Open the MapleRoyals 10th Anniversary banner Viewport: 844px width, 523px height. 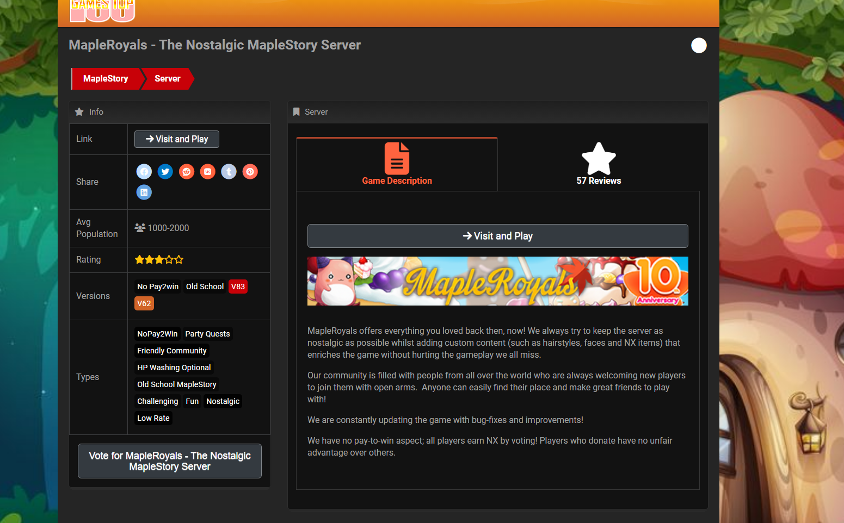(x=497, y=281)
